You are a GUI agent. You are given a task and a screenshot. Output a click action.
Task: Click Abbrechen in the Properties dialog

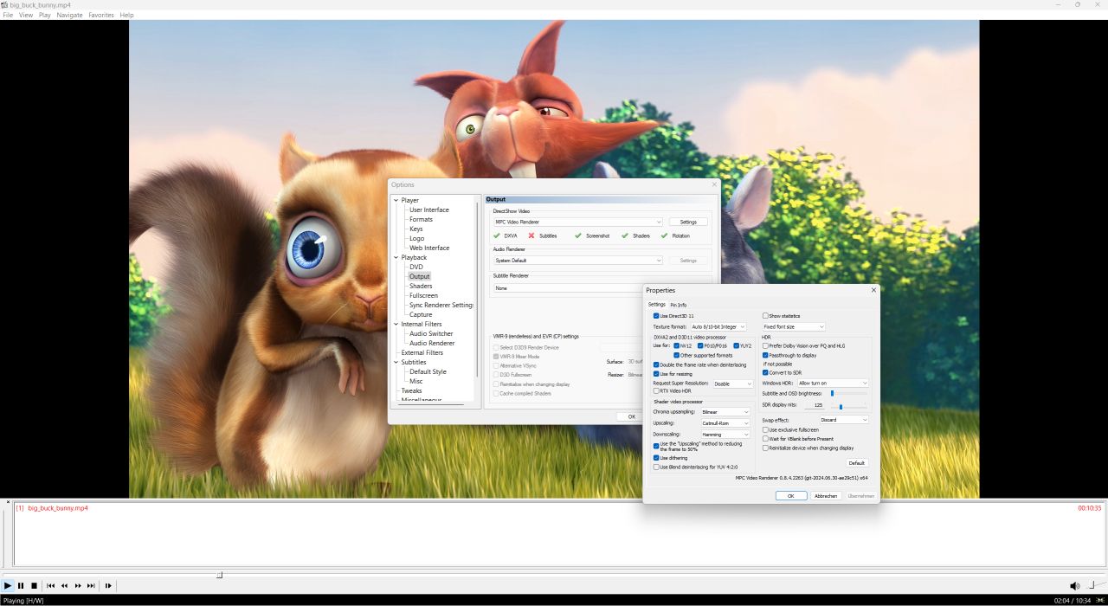pos(826,496)
